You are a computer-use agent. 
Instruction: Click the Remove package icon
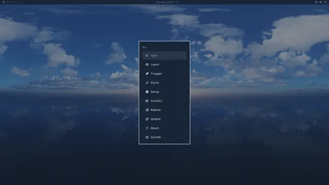(x=147, y=110)
